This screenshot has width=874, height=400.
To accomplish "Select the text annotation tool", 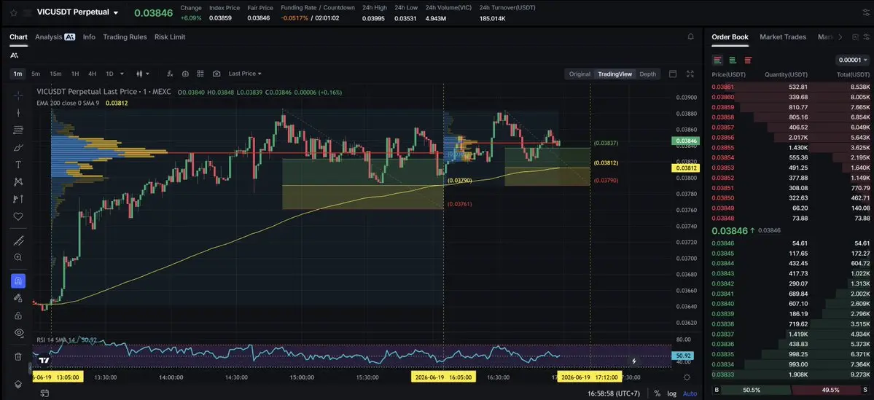I will pos(17,165).
